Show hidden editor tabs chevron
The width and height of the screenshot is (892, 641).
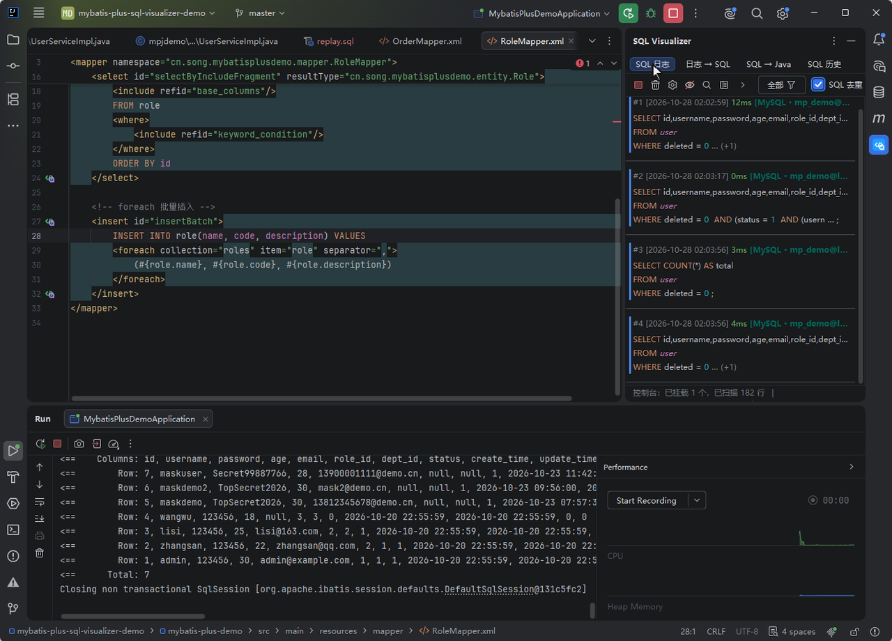[x=592, y=41]
